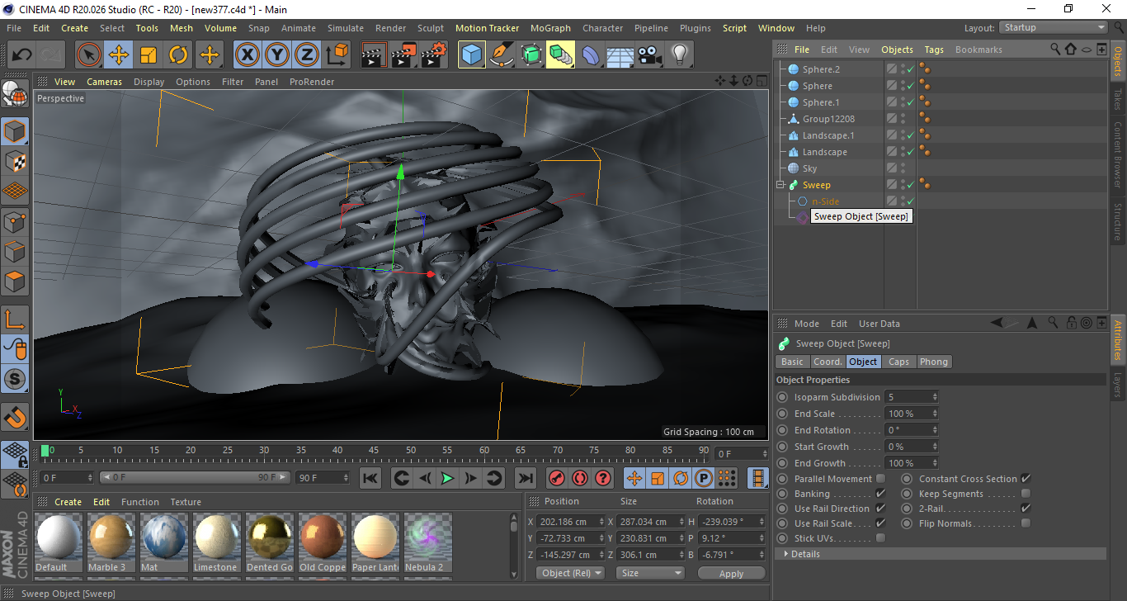Switch to Texture mode
The image size is (1127, 601).
(x=16, y=161)
